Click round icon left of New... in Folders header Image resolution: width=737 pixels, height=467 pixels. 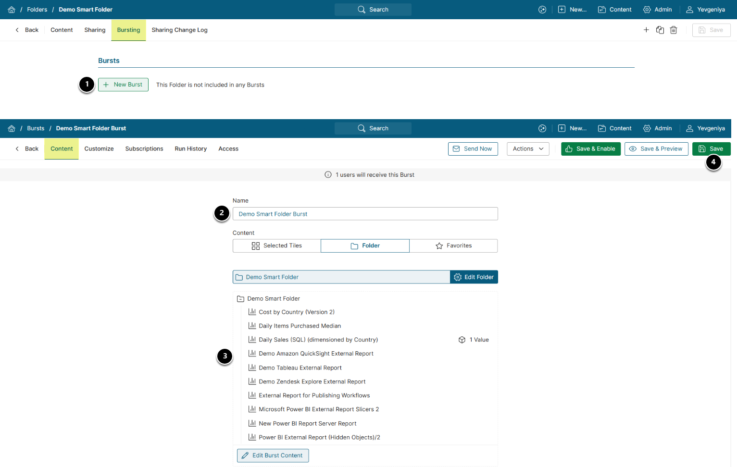click(x=542, y=10)
